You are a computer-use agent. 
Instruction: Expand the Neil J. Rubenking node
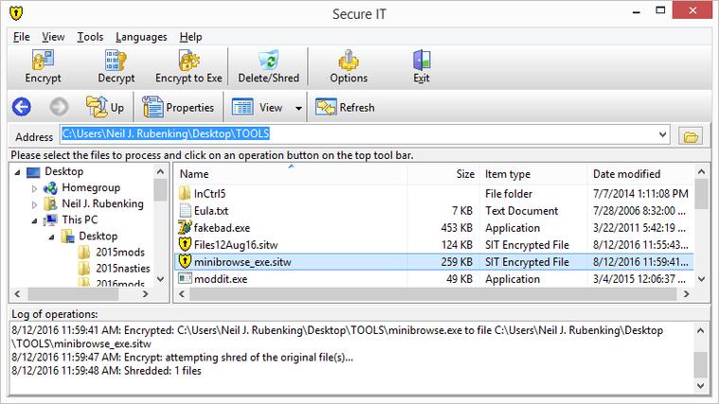[x=34, y=204]
